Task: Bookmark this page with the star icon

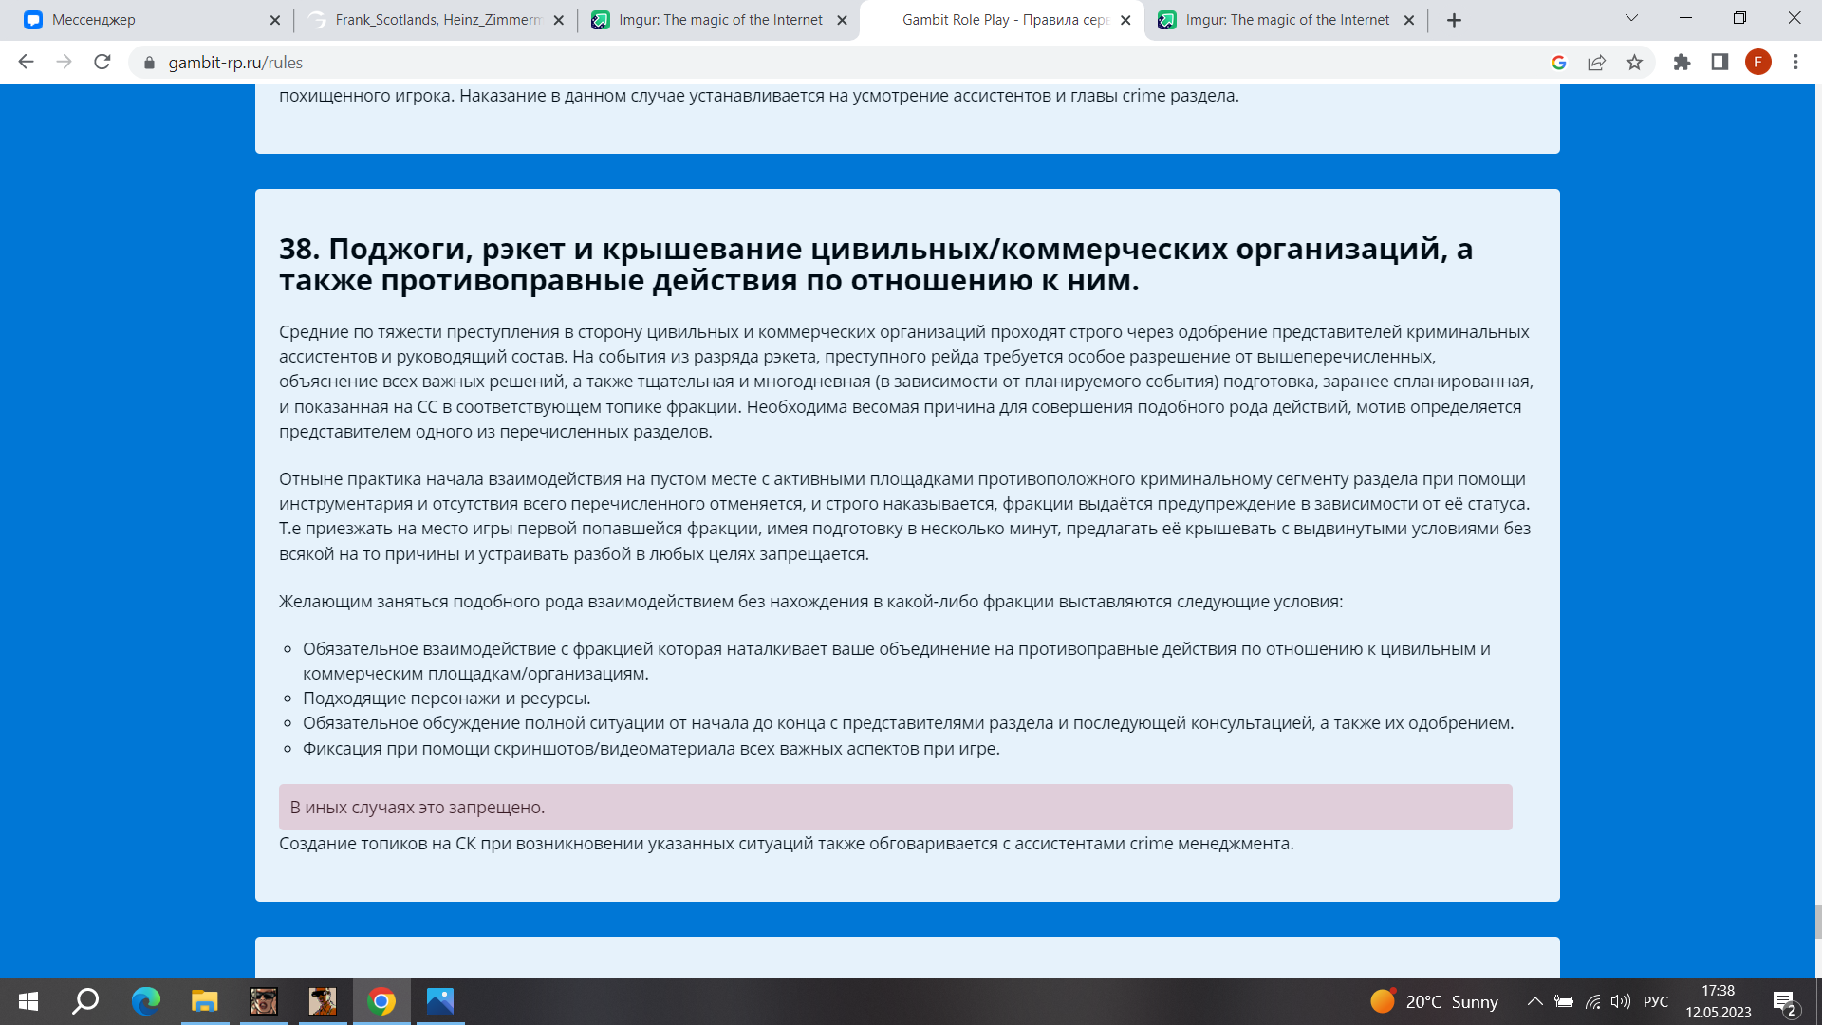Action: pos(1634,63)
